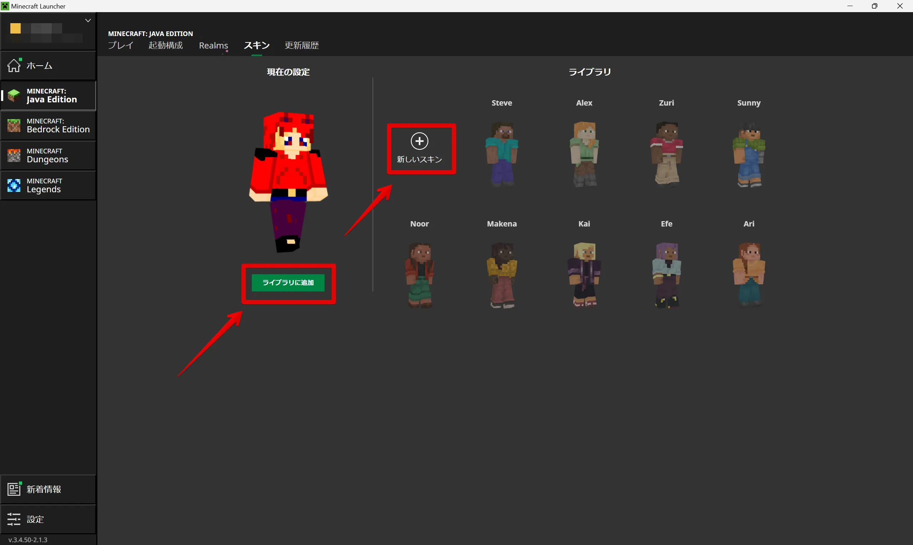Click the Bedrock Edition sidebar label

(x=58, y=129)
